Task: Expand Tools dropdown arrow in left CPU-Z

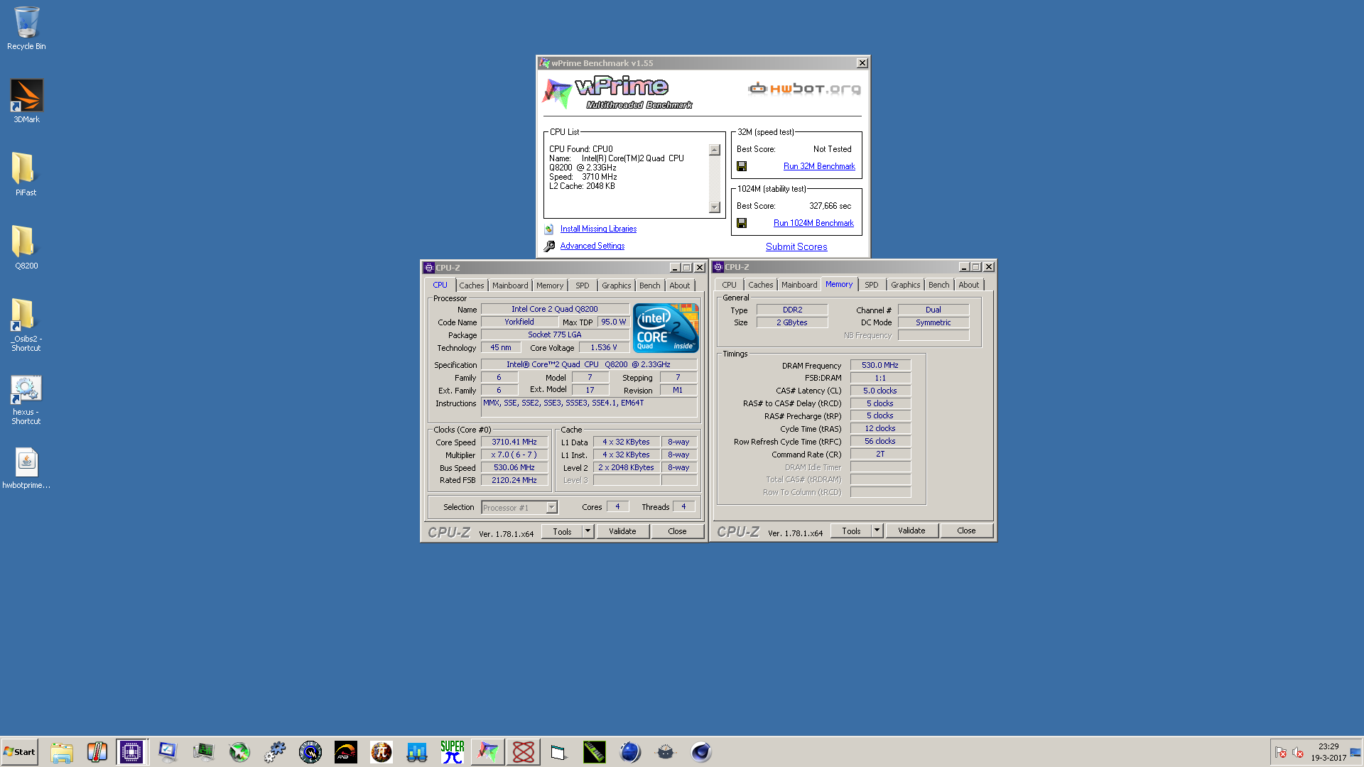Action: pyautogui.click(x=588, y=531)
